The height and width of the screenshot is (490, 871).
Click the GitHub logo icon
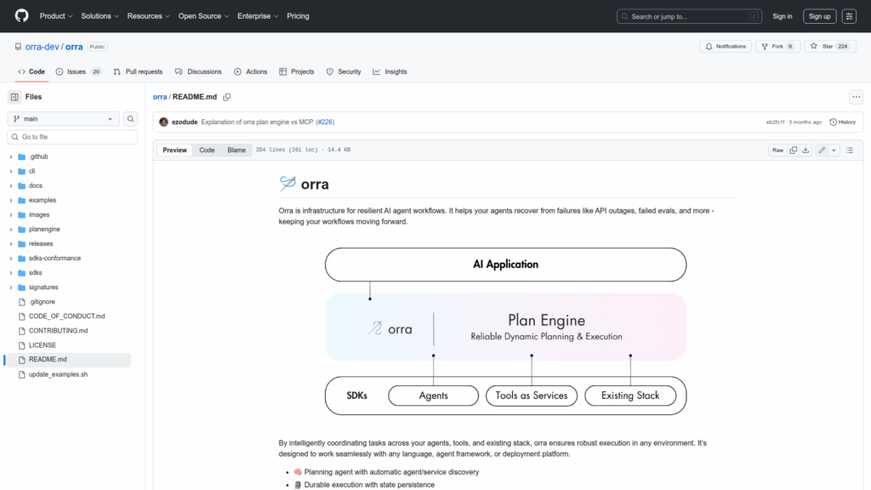[x=21, y=16]
